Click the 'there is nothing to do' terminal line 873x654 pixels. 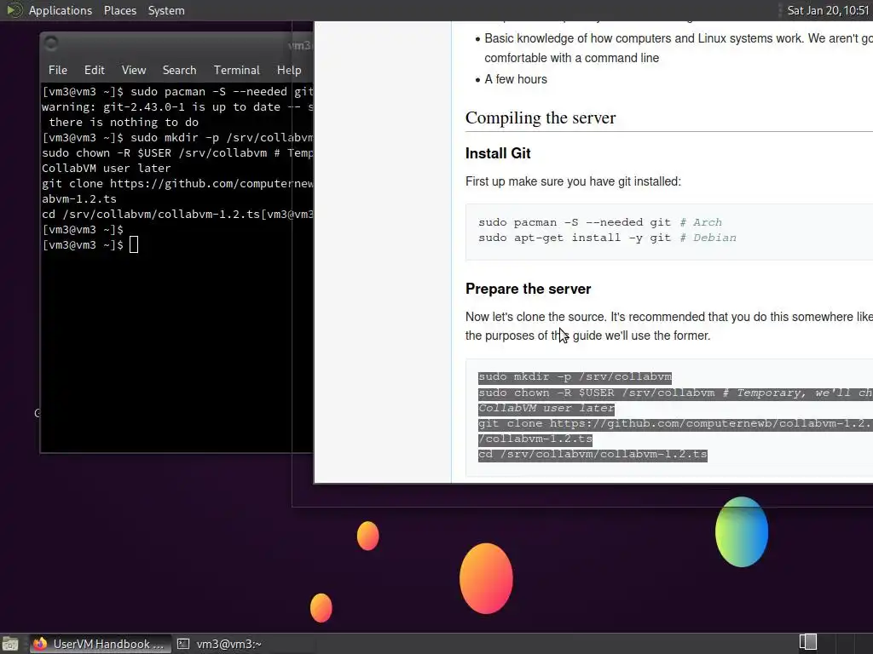(x=123, y=123)
